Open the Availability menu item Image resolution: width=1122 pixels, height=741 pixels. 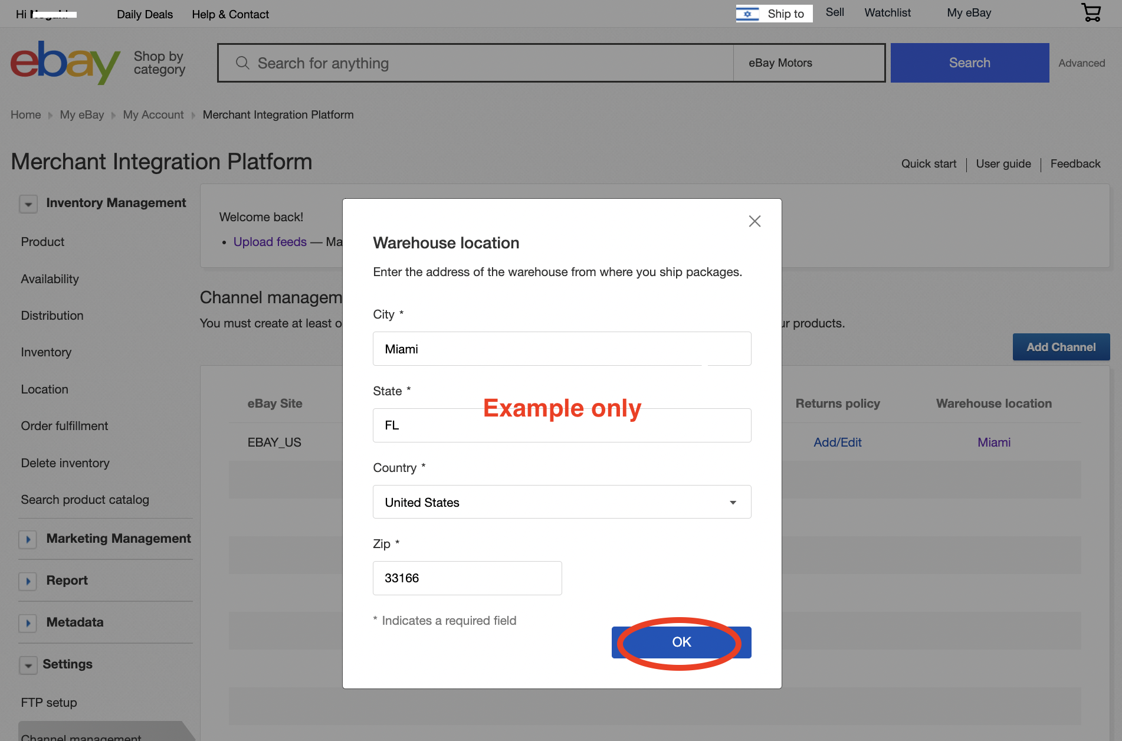click(50, 279)
